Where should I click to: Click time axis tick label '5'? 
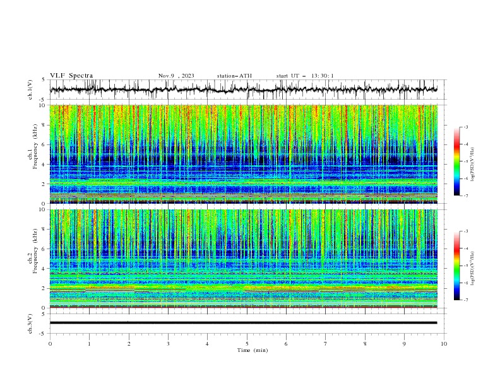247,344
